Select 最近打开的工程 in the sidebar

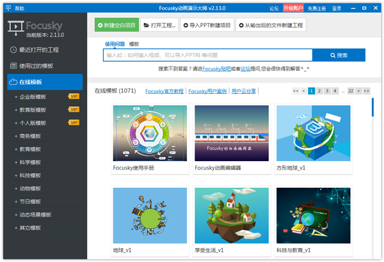click(45, 50)
